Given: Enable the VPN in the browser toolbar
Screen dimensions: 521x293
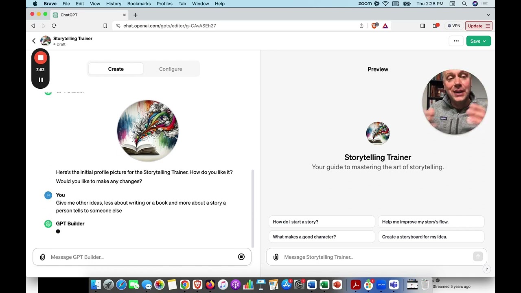Looking at the screenshot, I should coord(453,26).
